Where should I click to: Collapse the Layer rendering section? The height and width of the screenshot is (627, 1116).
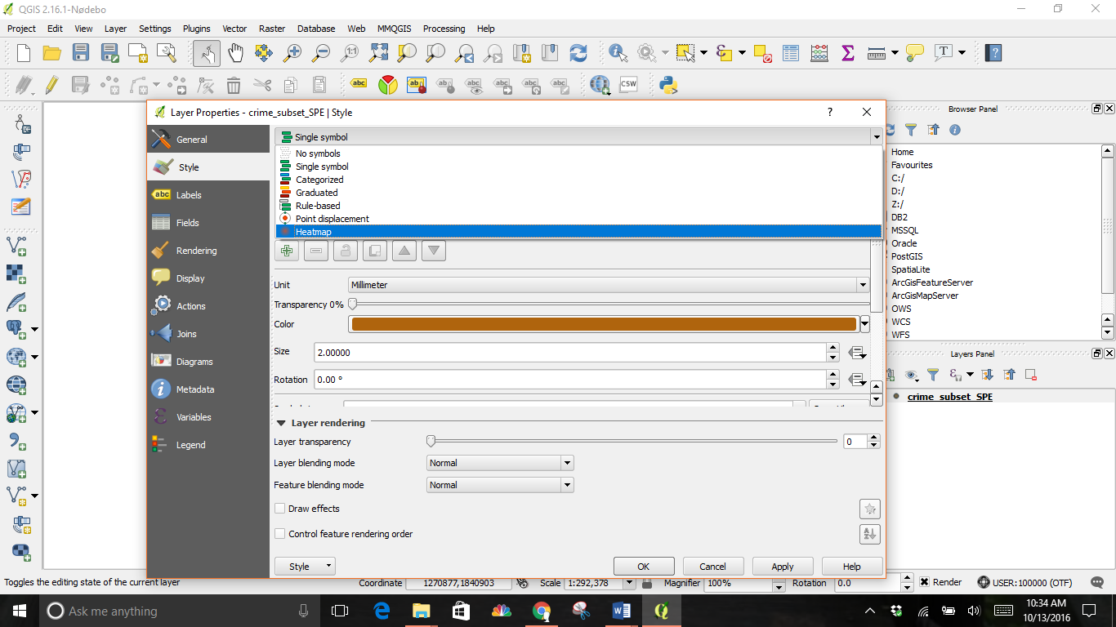(x=281, y=423)
